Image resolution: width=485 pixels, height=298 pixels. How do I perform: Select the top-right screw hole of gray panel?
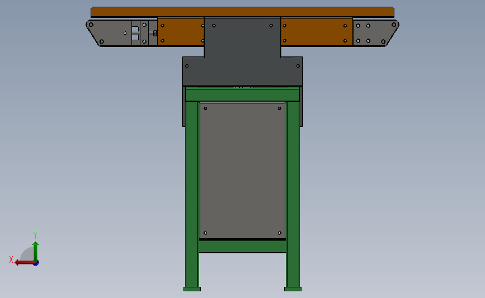[280, 108]
